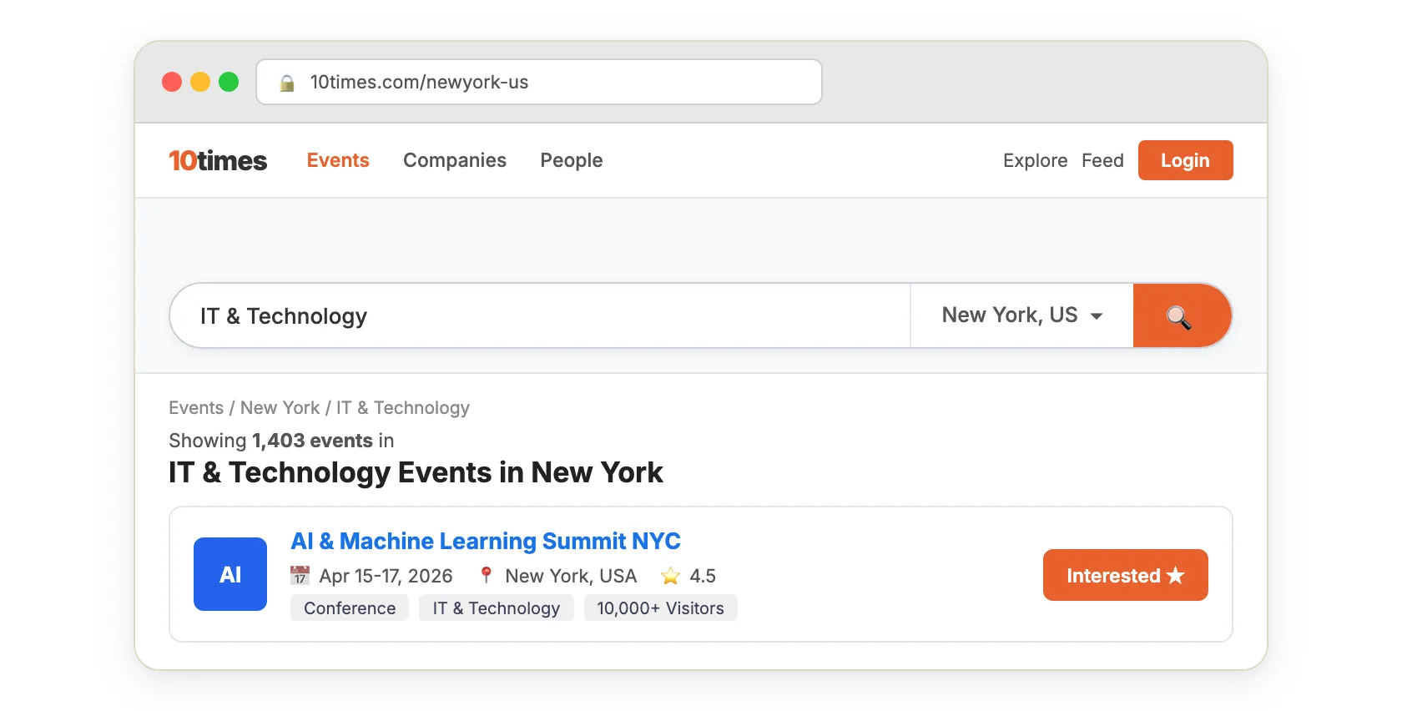Click the calendar icon beside event date
Image resolution: width=1402 pixels, height=711 pixels.
(x=300, y=576)
